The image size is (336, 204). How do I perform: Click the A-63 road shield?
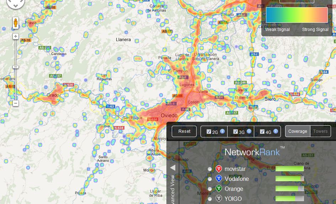coord(111,106)
